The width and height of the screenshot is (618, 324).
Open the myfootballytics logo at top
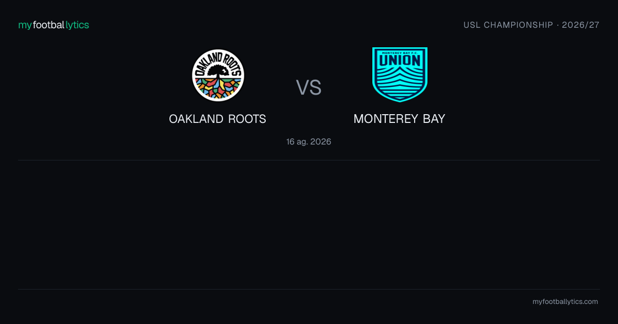click(54, 25)
